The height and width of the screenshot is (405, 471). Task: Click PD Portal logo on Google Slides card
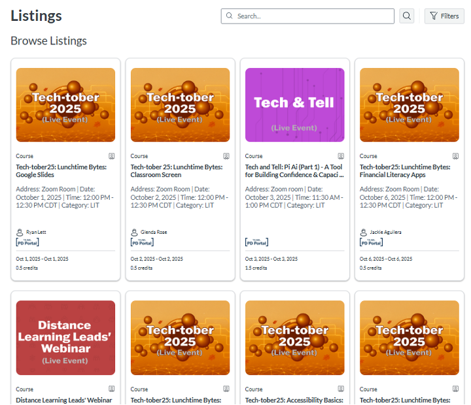(27, 242)
